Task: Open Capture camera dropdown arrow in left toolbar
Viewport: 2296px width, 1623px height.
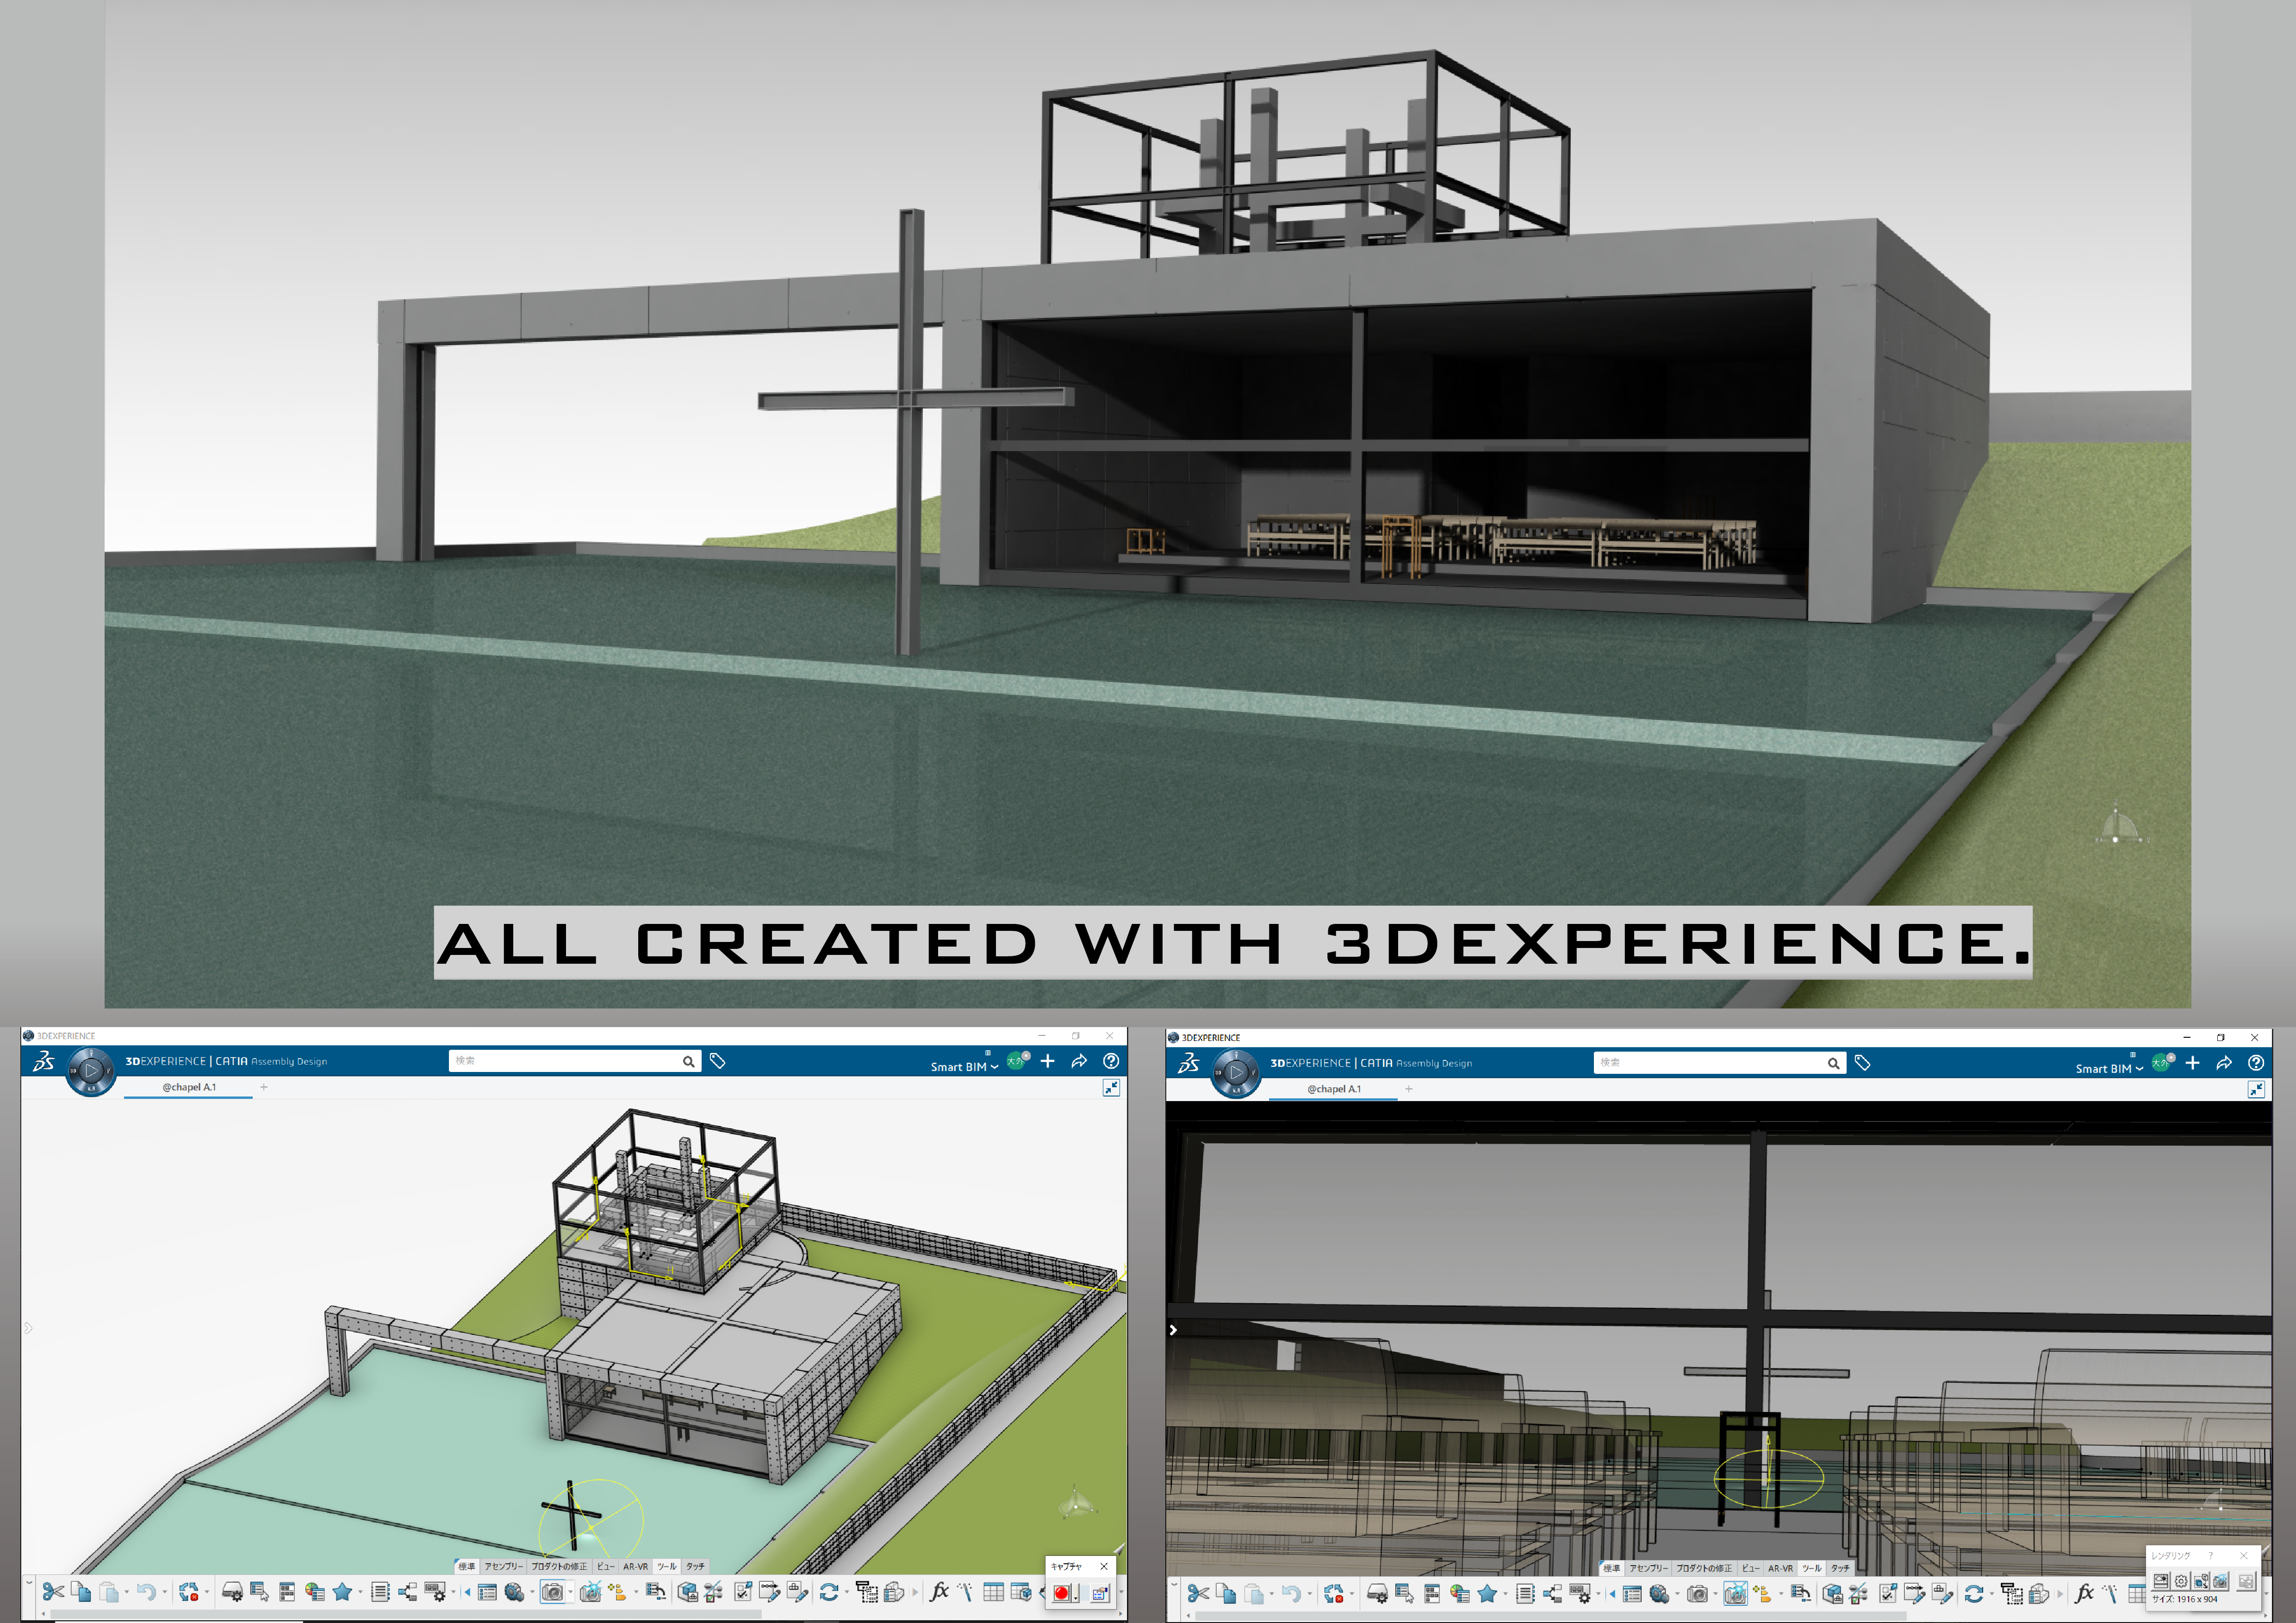Action: 570,1593
